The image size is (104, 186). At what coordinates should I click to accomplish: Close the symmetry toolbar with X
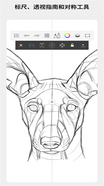point(21,45)
